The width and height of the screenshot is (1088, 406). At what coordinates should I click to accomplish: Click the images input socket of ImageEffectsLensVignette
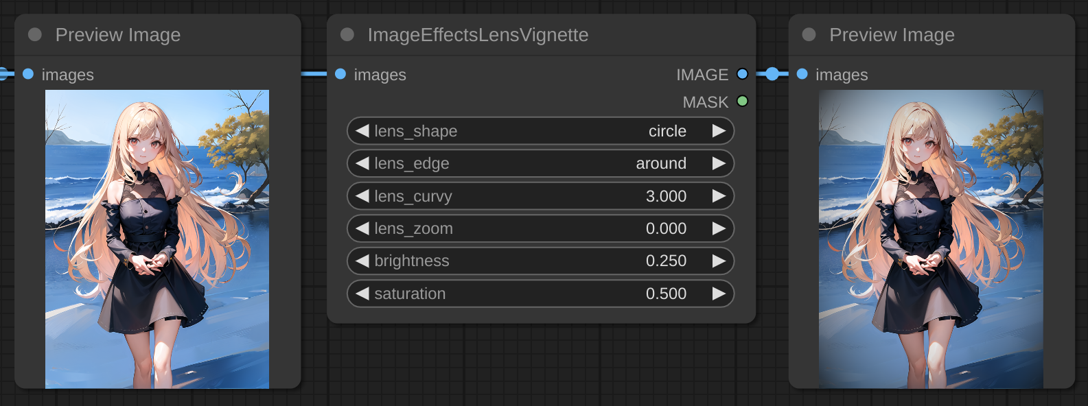(340, 74)
